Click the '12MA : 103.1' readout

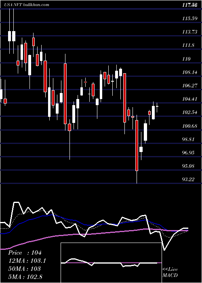click(27, 261)
